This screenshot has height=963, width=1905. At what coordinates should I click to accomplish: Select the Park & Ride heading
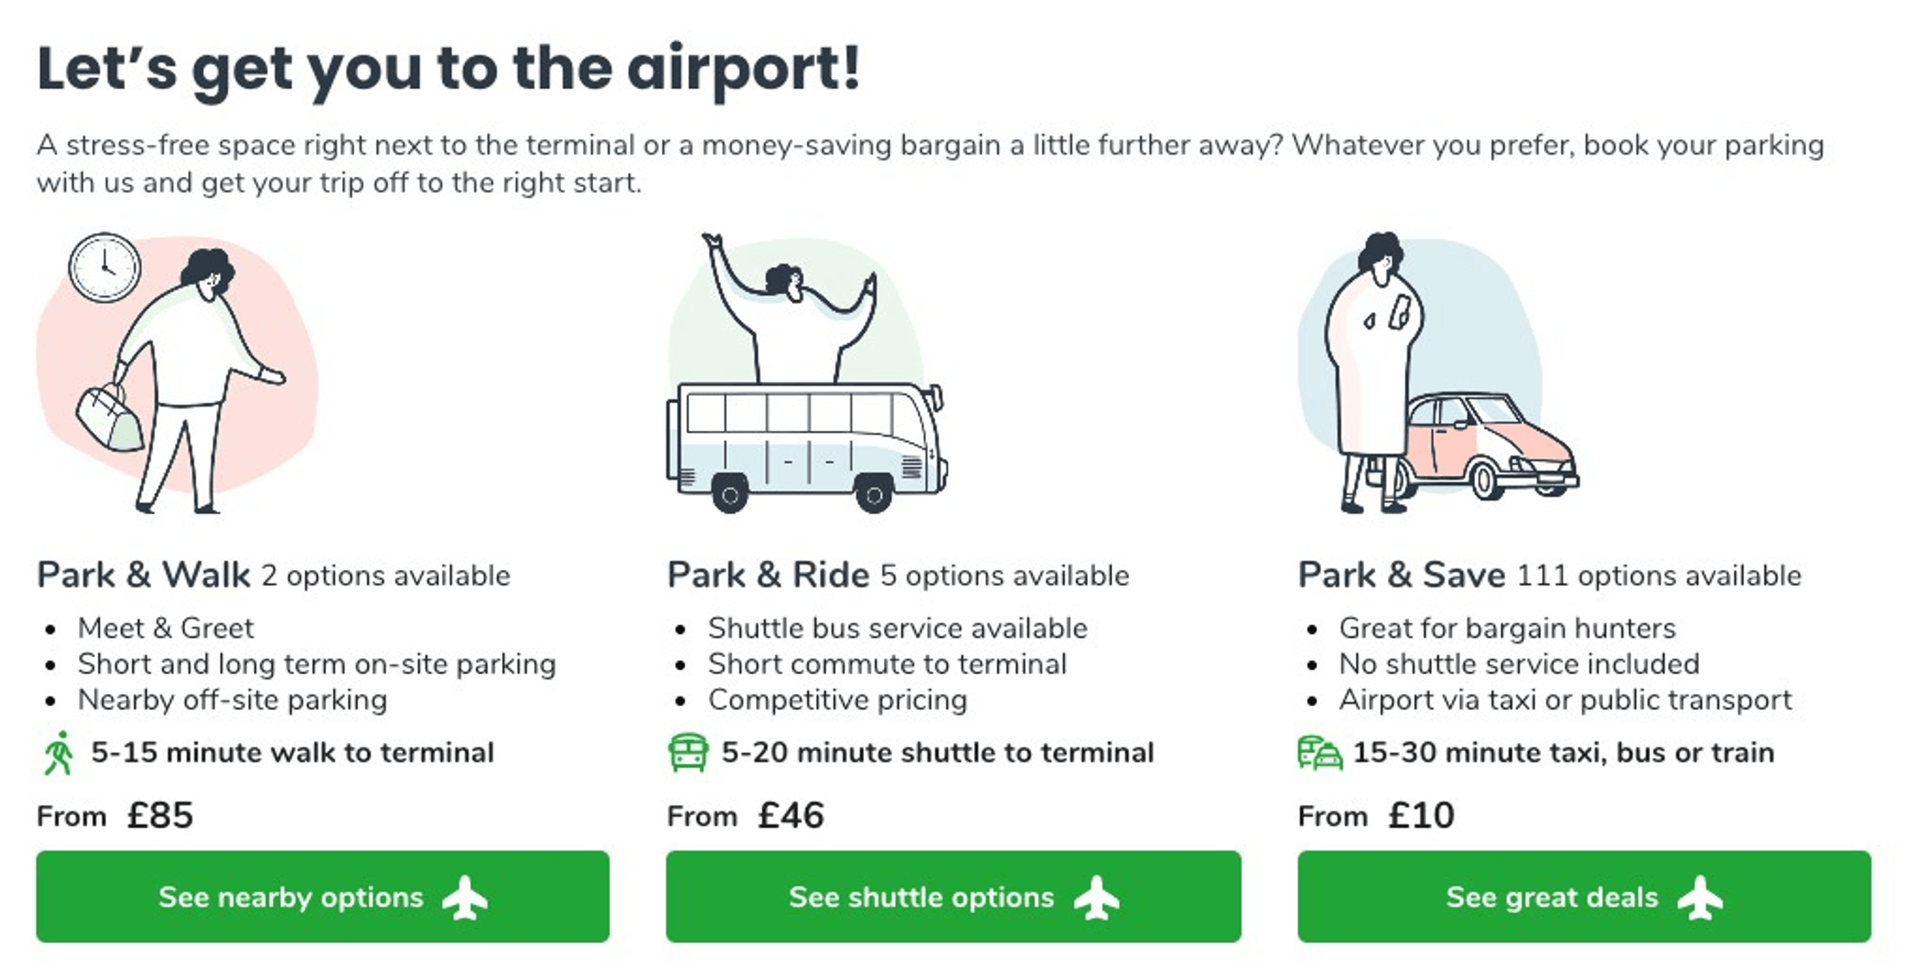click(768, 575)
